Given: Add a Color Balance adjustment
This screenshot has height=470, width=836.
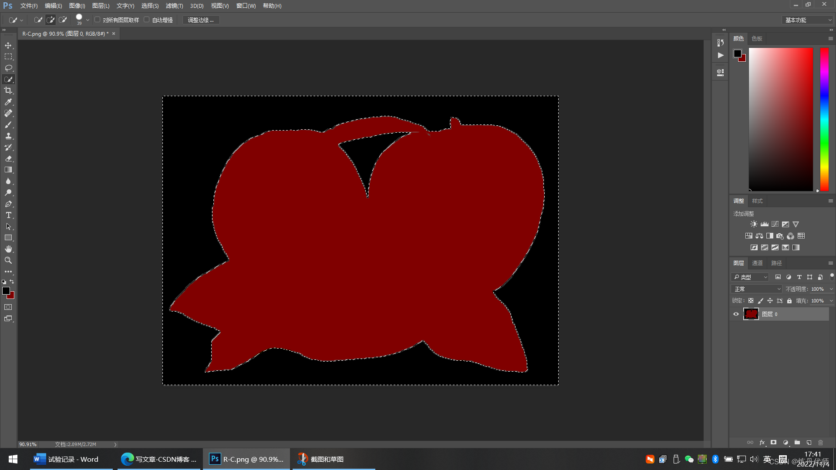Looking at the screenshot, I should pyautogui.click(x=759, y=236).
